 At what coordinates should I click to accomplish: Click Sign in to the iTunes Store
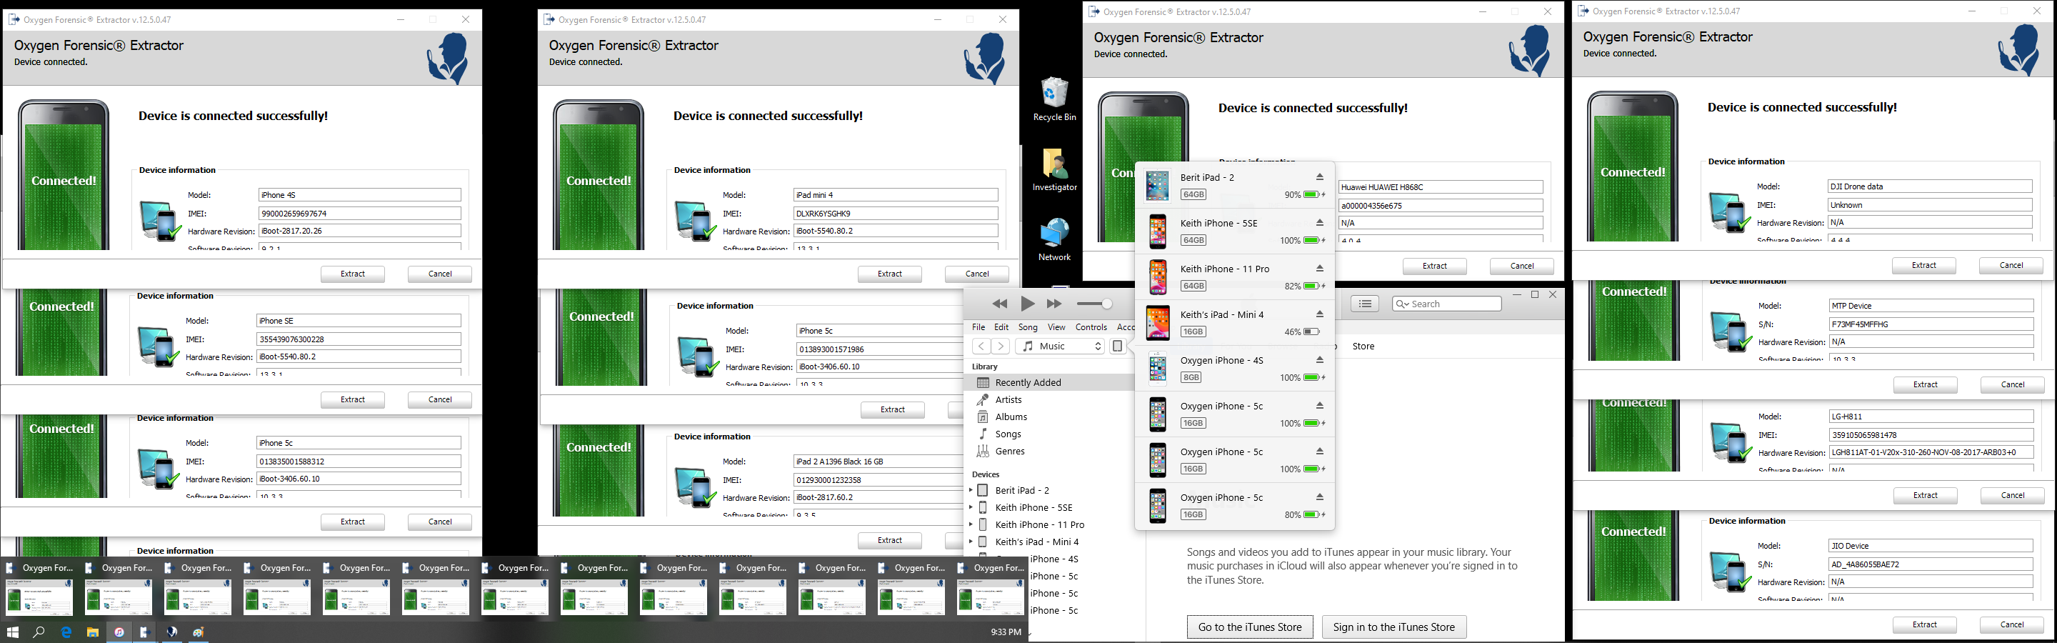click(1393, 627)
